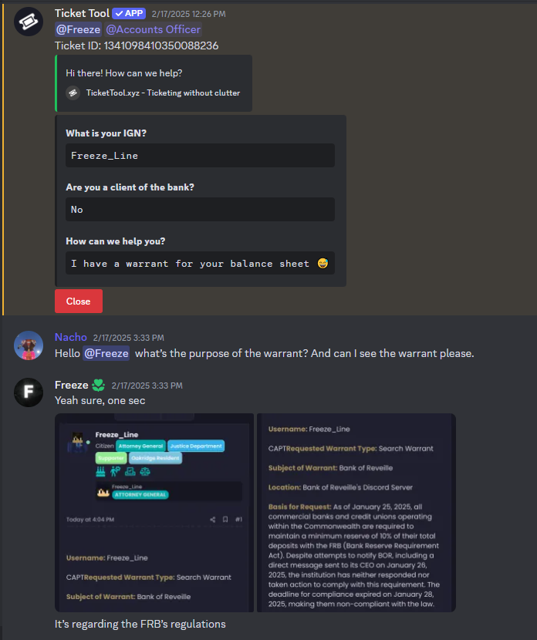The height and width of the screenshot is (640, 537).
Task: Close the ticket with the red Close button
Action: pos(79,301)
